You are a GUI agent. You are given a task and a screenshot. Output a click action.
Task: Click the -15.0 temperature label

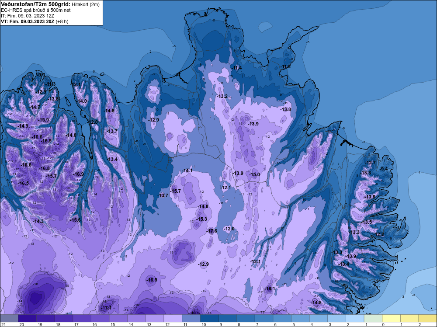click(x=254, y=174)
